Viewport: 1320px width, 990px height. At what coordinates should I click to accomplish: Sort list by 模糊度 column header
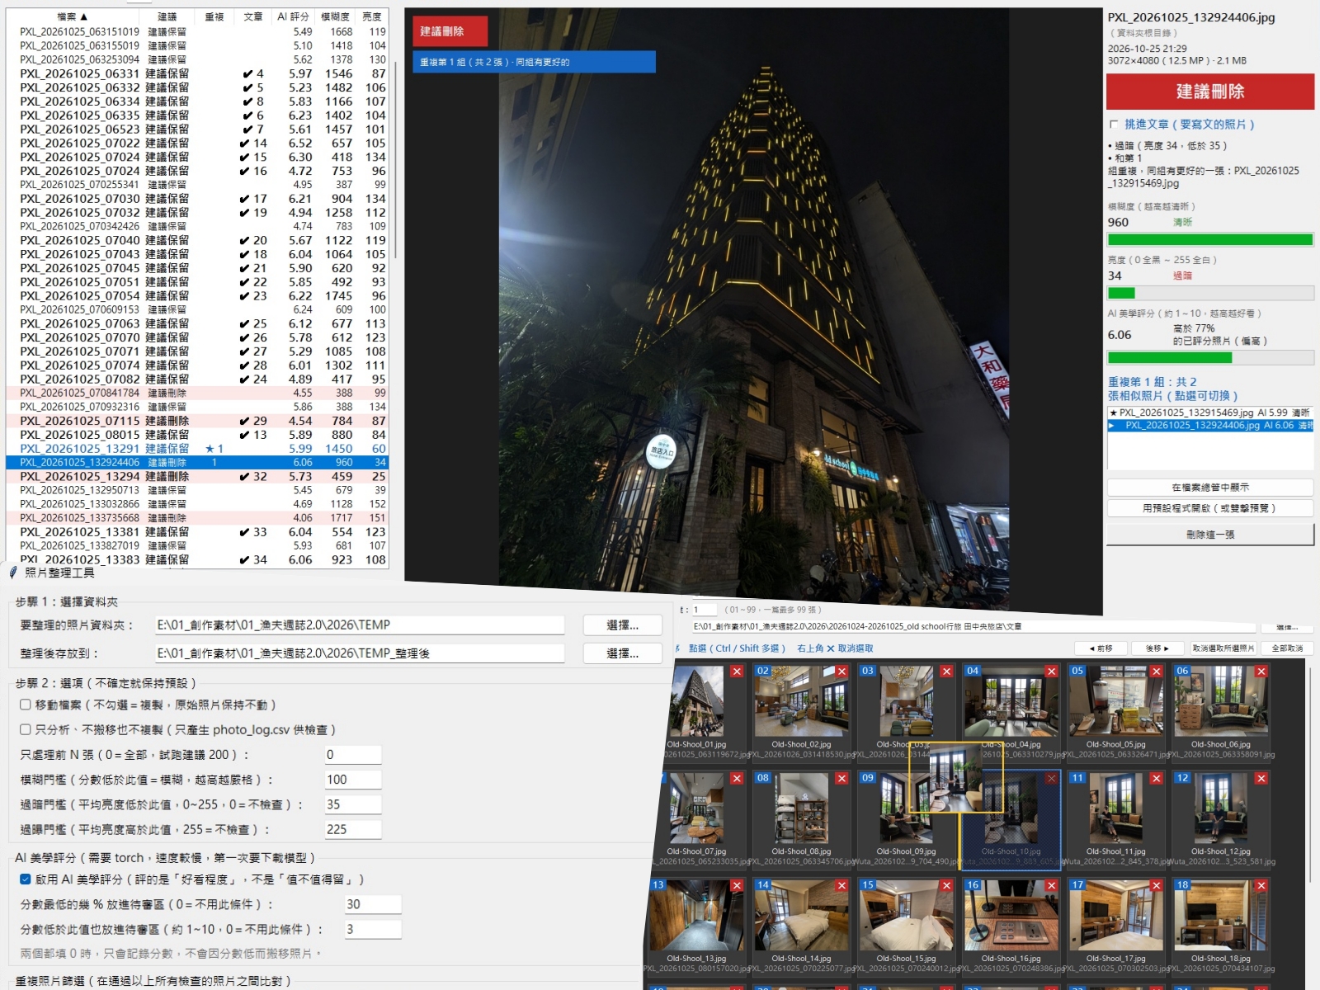click(x=335, y=16)
